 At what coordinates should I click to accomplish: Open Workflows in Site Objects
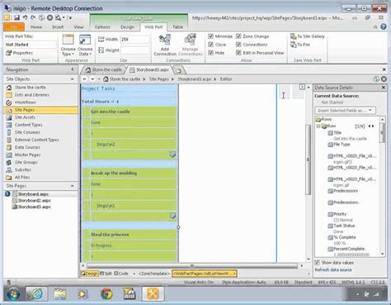click(x=25, y=102)
